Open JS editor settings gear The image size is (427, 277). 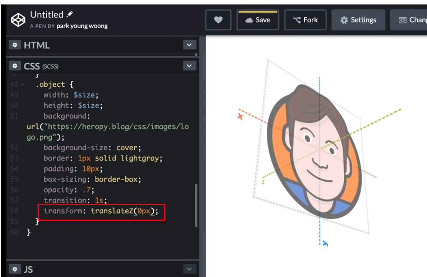pos(15,269)
